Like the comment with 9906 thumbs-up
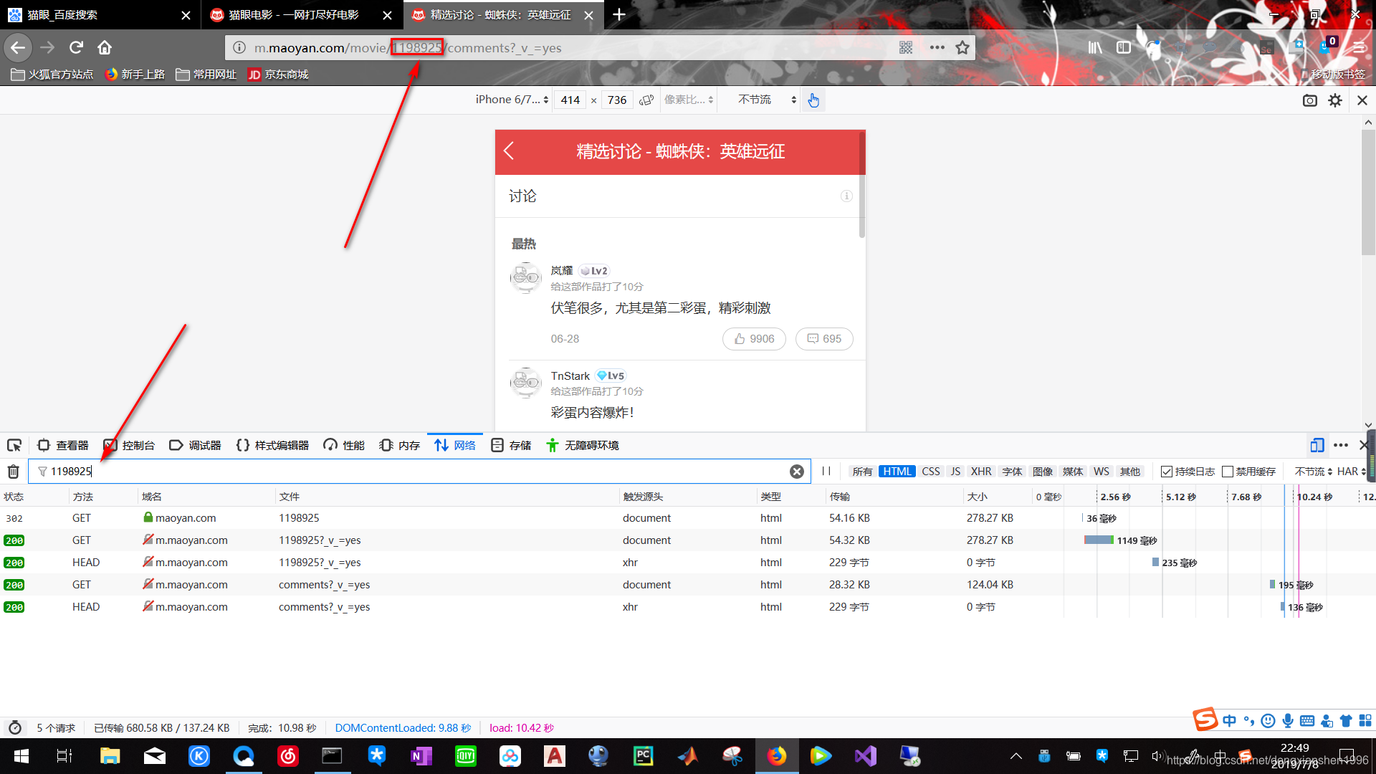Viewport: 1376px width, 774px height. (754, 339)
